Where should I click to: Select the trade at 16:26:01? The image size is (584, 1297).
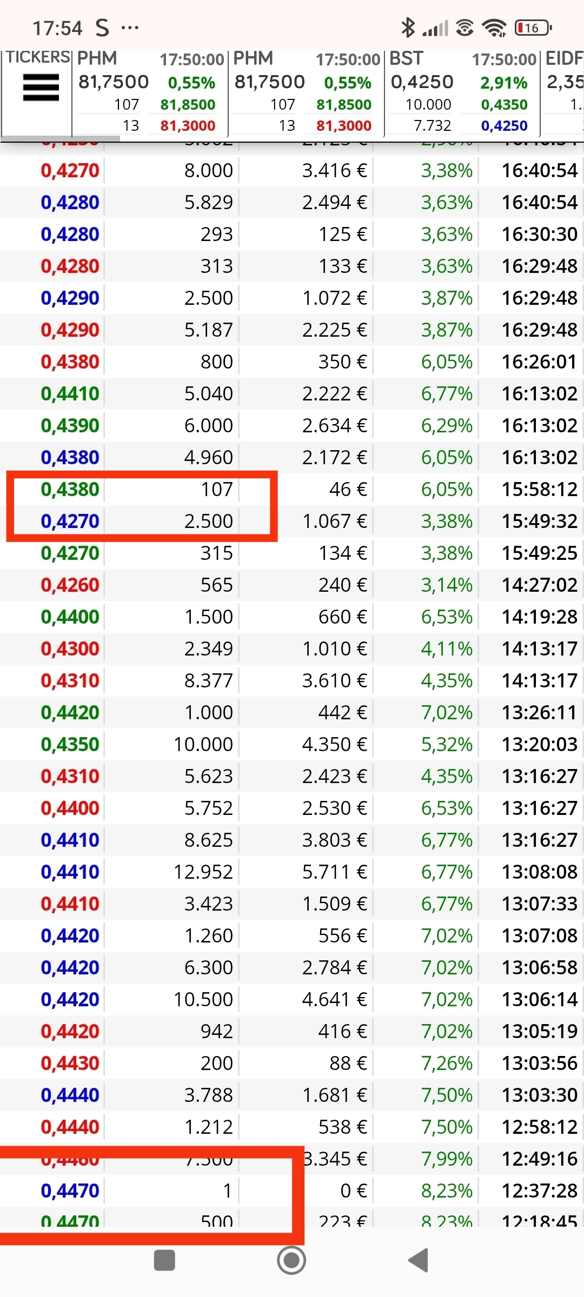(292, 362)
